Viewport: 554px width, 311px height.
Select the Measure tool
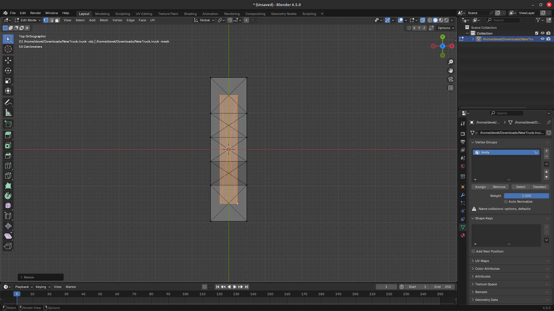8,113
